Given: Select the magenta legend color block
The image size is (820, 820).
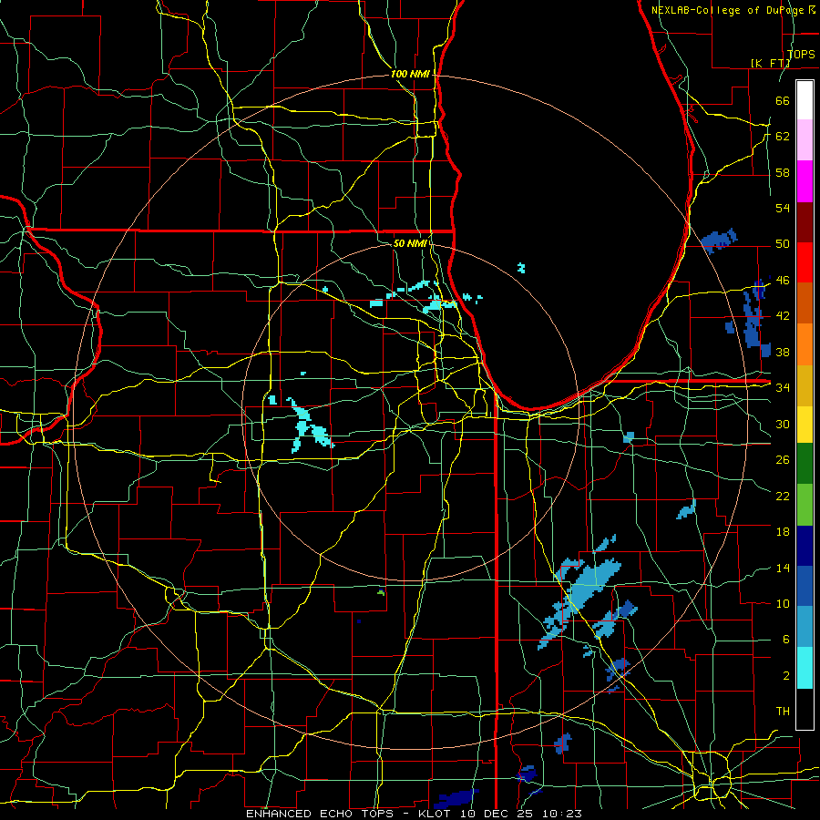Looking at the screenshot, I should tap(805, 181).
